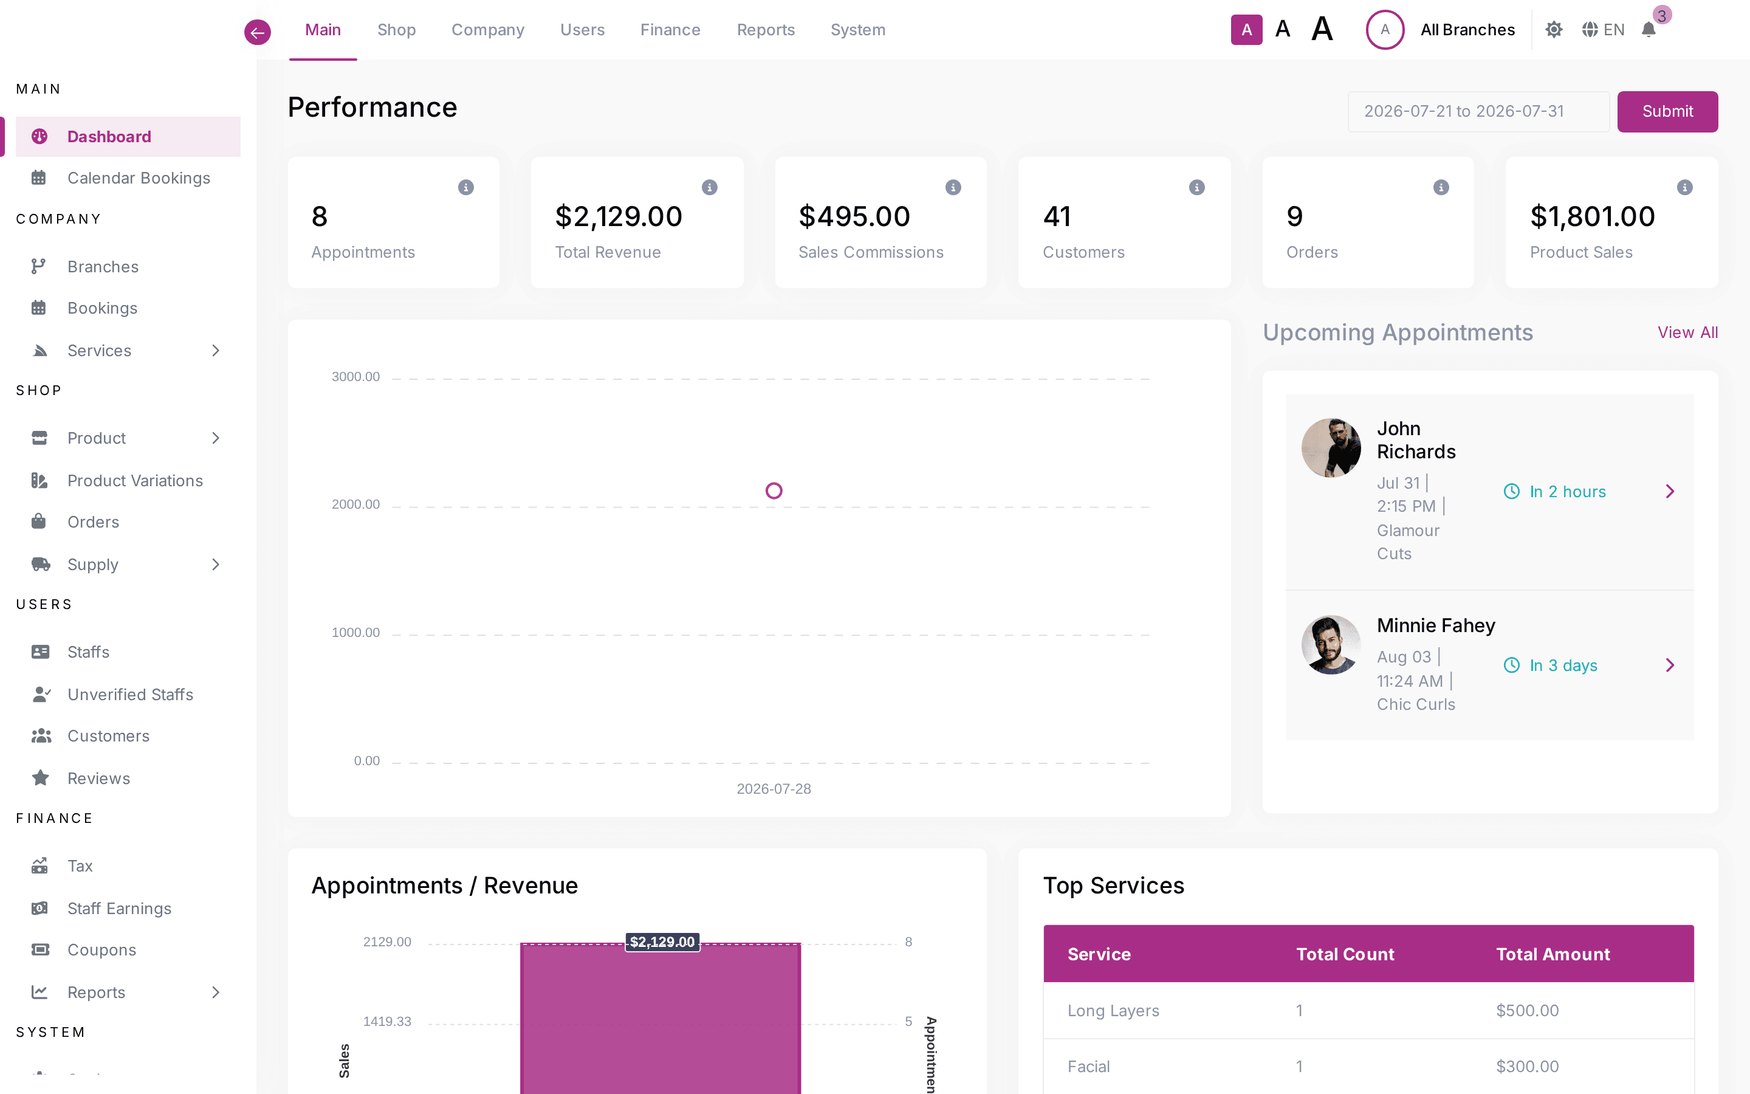Collapse sidebar with the back arrow button
Screen dimensions: 1750x1094
[258, 32]
